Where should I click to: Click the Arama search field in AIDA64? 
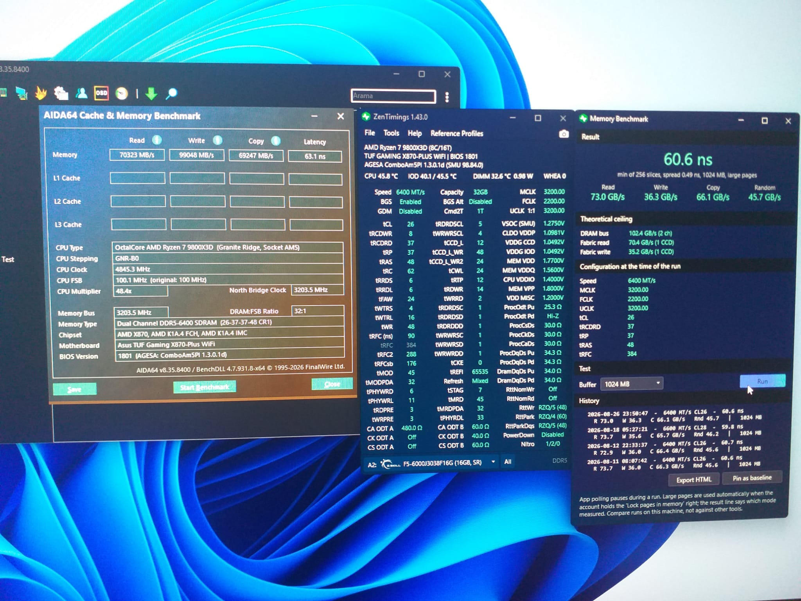click(x=393, y=96)
